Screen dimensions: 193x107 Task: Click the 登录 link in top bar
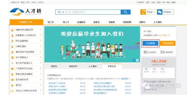click(x=148, y=2)
